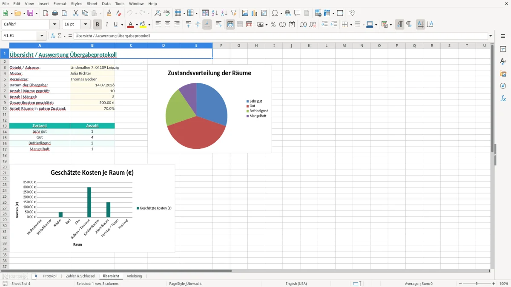Format as Date icon
The height and width of the screenshot is (287, 511).
[x=292, y=25]
